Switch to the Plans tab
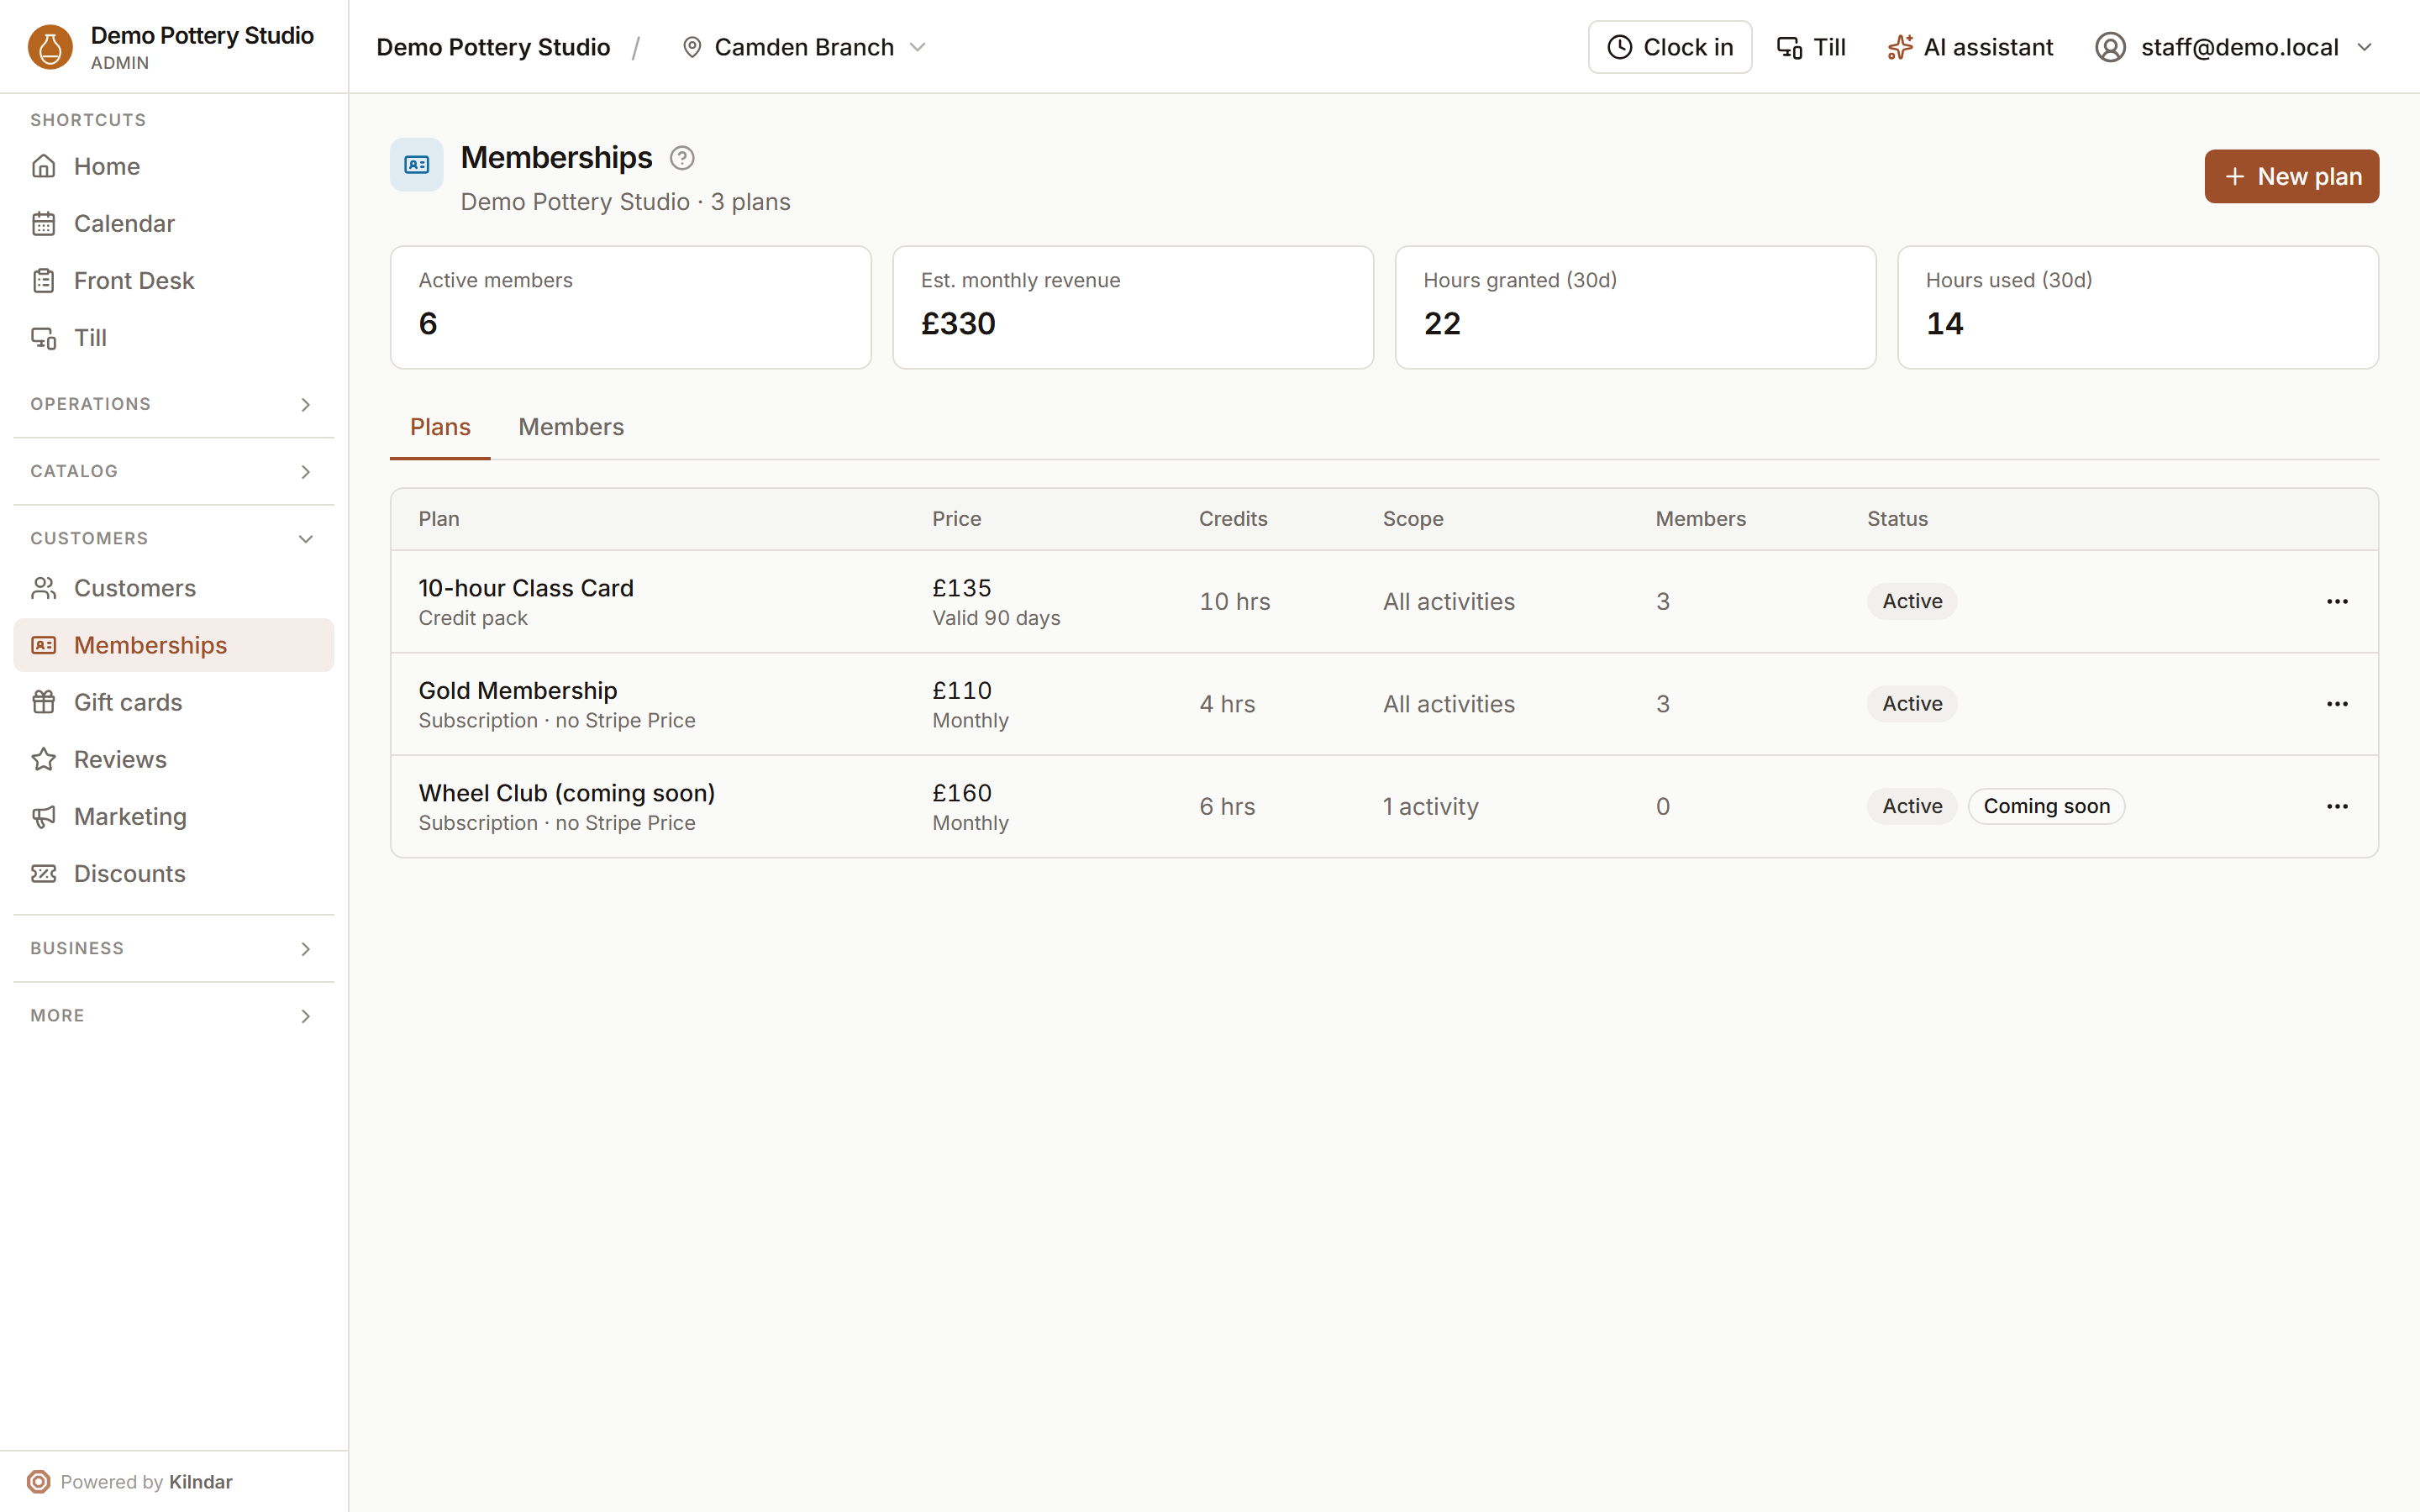The height and width of the screenshot is (1512, 2420). pos(440,427)
